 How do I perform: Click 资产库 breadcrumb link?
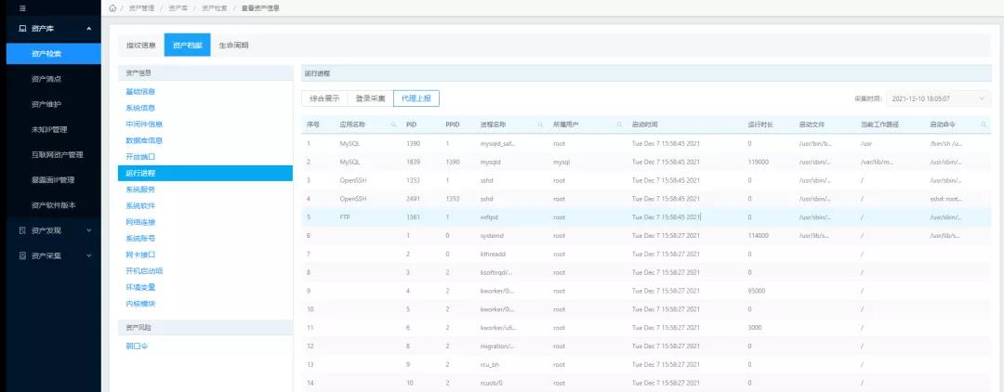click(x=178, y=8)
